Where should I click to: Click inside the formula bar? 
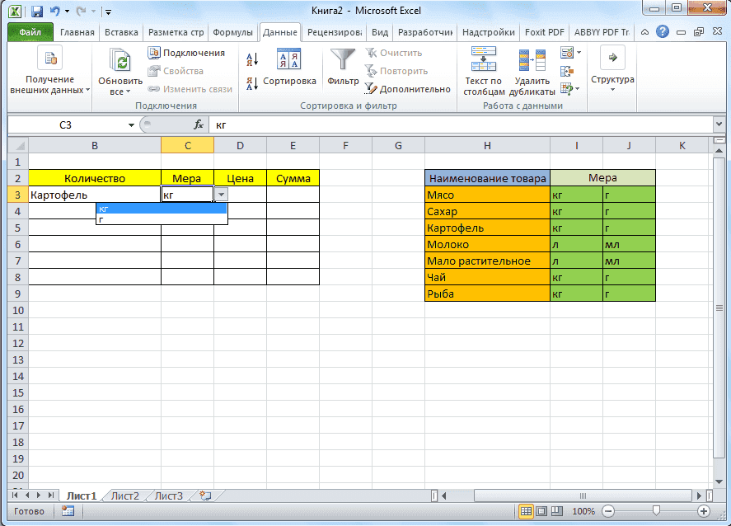[330, 124]
